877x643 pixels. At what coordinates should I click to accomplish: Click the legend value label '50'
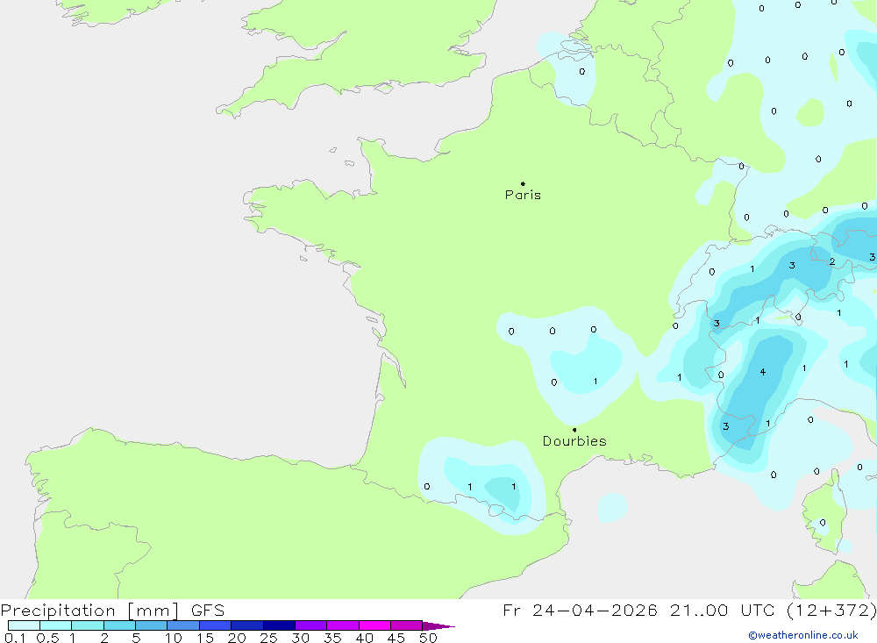pos(428,638)
